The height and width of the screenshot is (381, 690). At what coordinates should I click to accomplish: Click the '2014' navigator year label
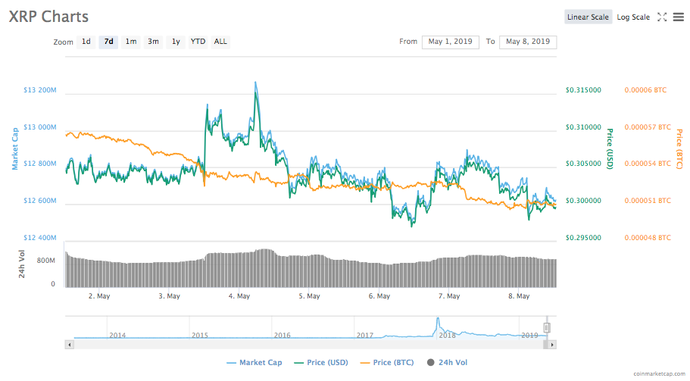(x=117, y=336)
